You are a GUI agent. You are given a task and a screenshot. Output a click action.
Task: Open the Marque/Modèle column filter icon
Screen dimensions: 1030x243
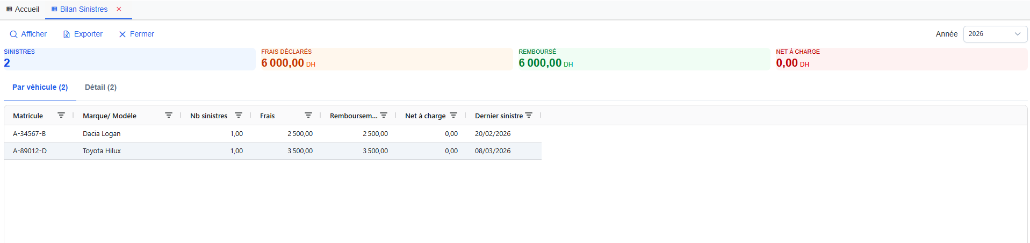coord(169,116)
